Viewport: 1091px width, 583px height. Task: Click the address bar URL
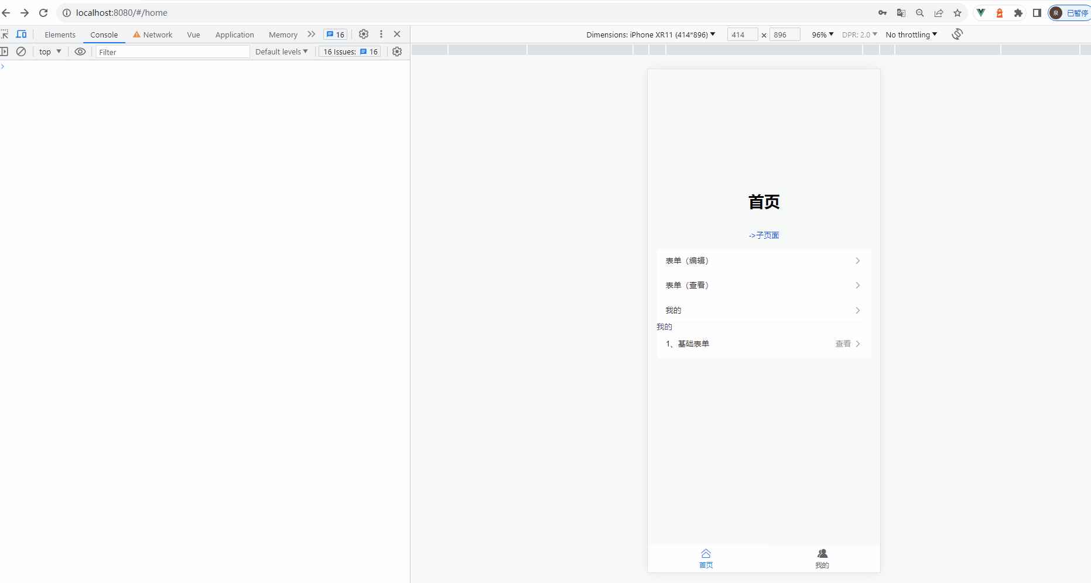click(x=122, y=13)
